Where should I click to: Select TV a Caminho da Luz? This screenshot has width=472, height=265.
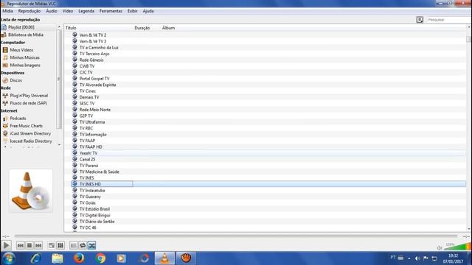click(x=99, y=47)
